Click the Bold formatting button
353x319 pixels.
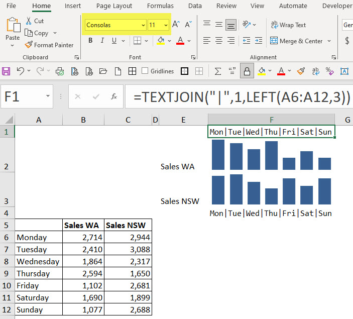(90, 41)
